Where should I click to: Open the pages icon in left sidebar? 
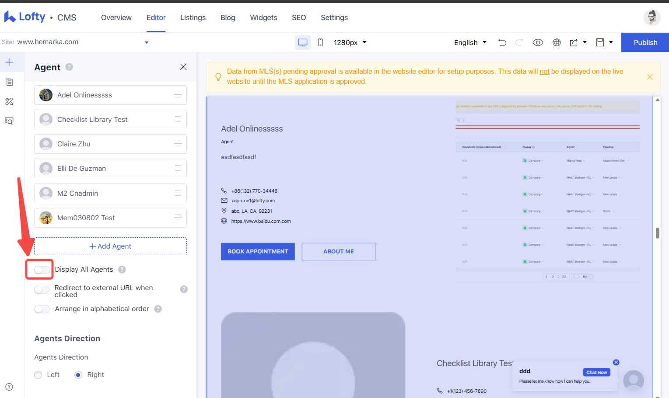(9, 82)
